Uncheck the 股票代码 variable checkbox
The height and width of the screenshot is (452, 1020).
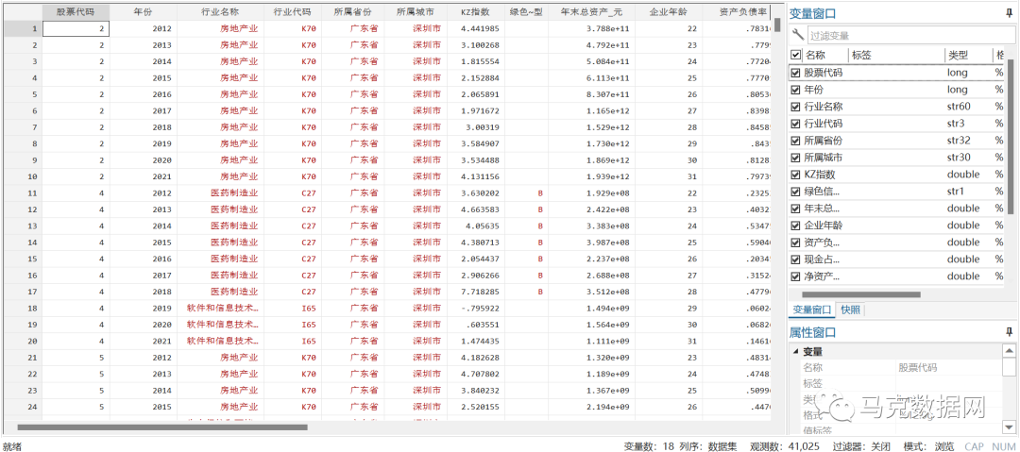(795, 73)
